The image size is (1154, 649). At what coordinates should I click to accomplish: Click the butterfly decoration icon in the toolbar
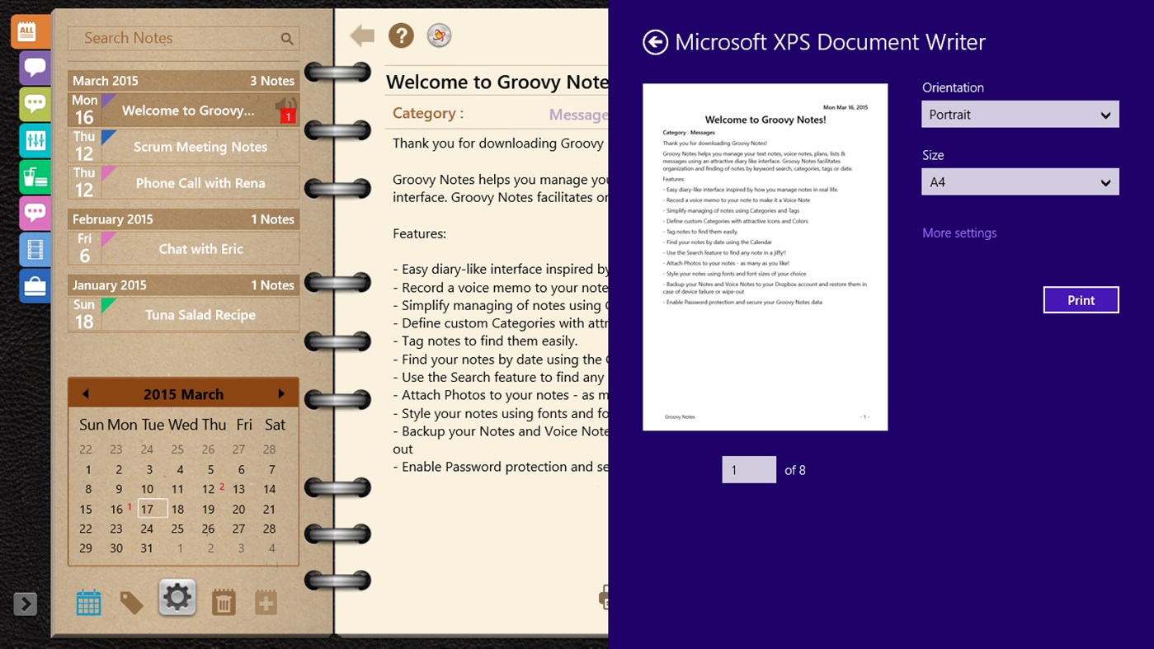[x=438, y=35]
